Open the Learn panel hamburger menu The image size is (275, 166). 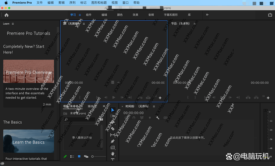(13, 24)
